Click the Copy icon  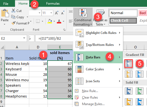13,17
